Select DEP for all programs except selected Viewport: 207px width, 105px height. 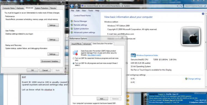[73, 63]
